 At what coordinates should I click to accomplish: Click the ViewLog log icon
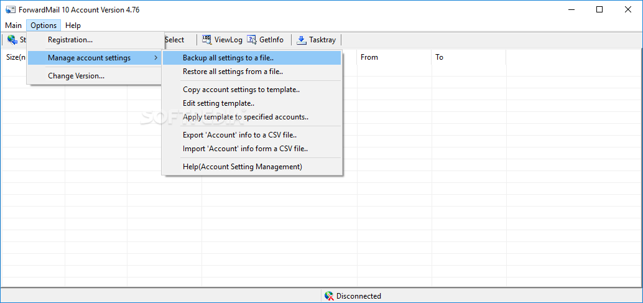(206, 39)
